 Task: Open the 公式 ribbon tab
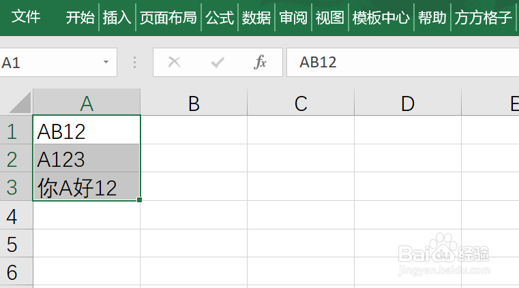(220, 18)
